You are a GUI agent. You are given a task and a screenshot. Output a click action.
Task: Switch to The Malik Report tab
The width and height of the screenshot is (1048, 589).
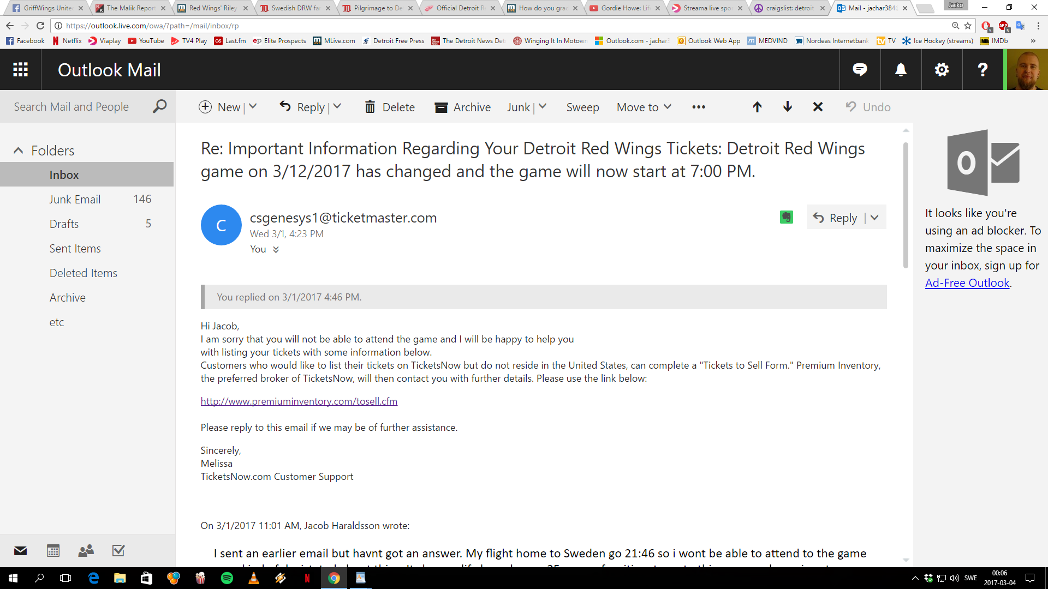click(130, 8)
